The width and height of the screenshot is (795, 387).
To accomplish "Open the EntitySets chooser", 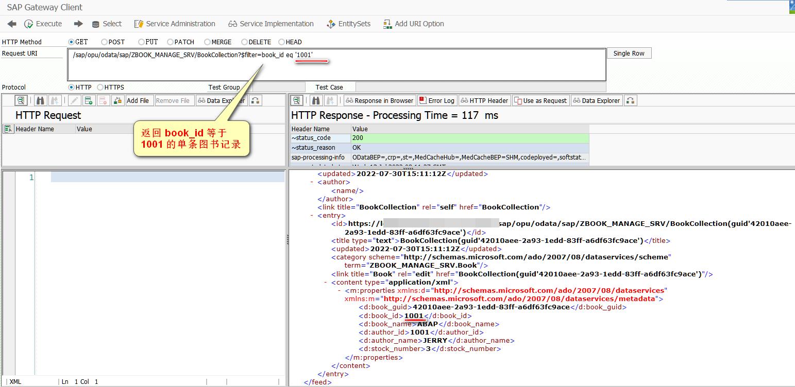I will tap(348, 24).
